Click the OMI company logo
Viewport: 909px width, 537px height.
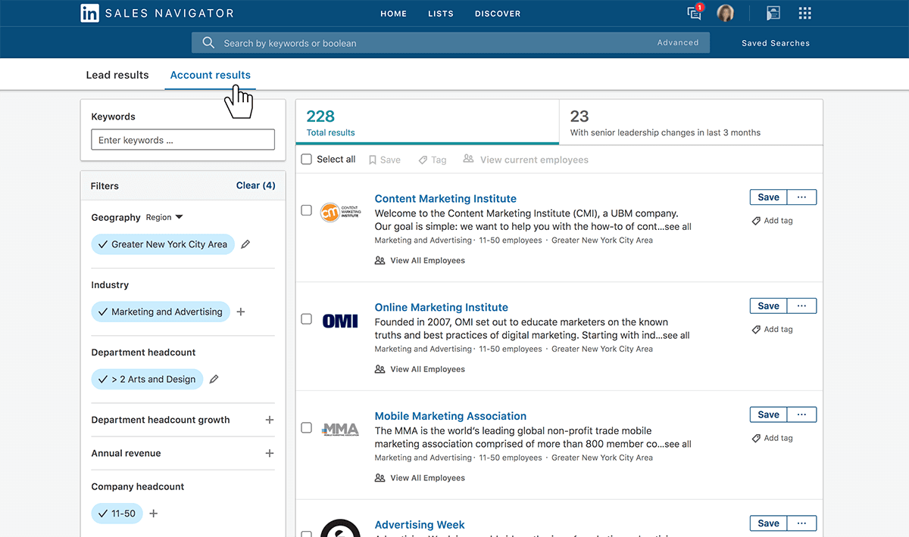coord(340,321)
